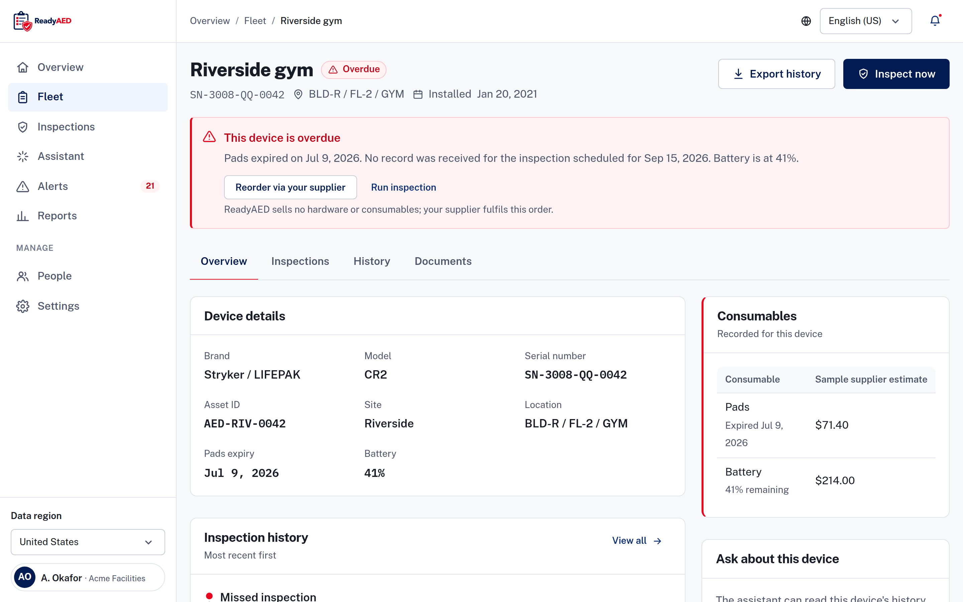
Task: Select Fleet in the sidebar
Action: point(88,97)
